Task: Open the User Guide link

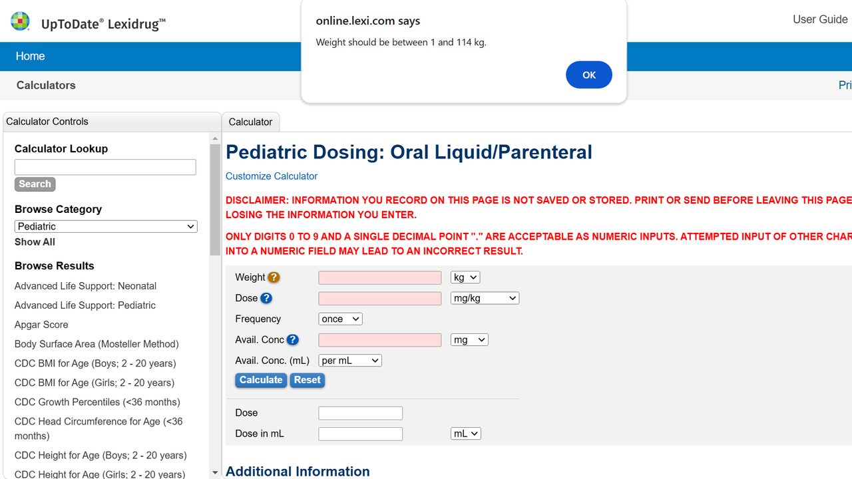Action: point(819,19)
